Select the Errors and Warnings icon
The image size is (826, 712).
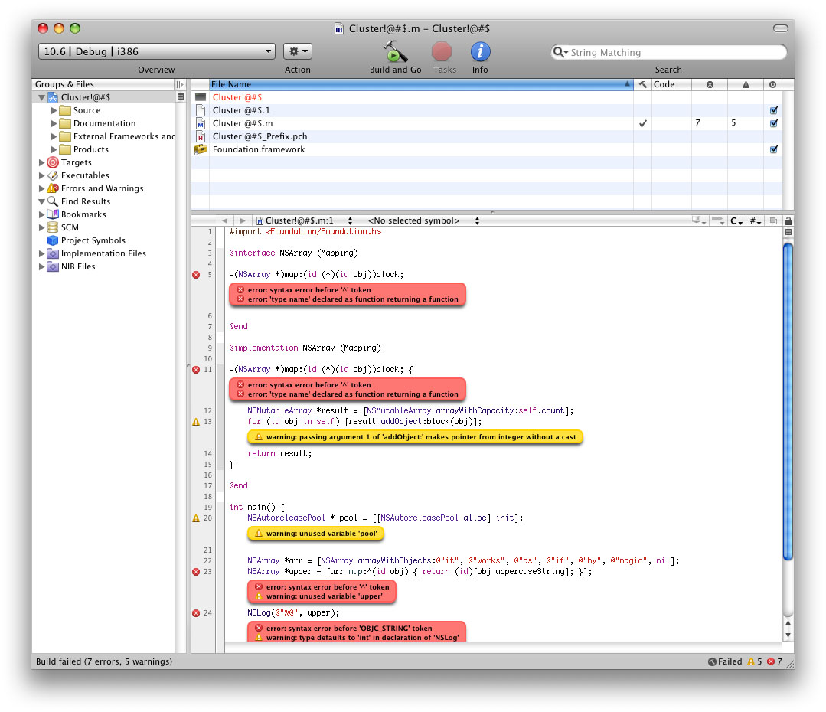pyautogui.click(x=53, y=188)
